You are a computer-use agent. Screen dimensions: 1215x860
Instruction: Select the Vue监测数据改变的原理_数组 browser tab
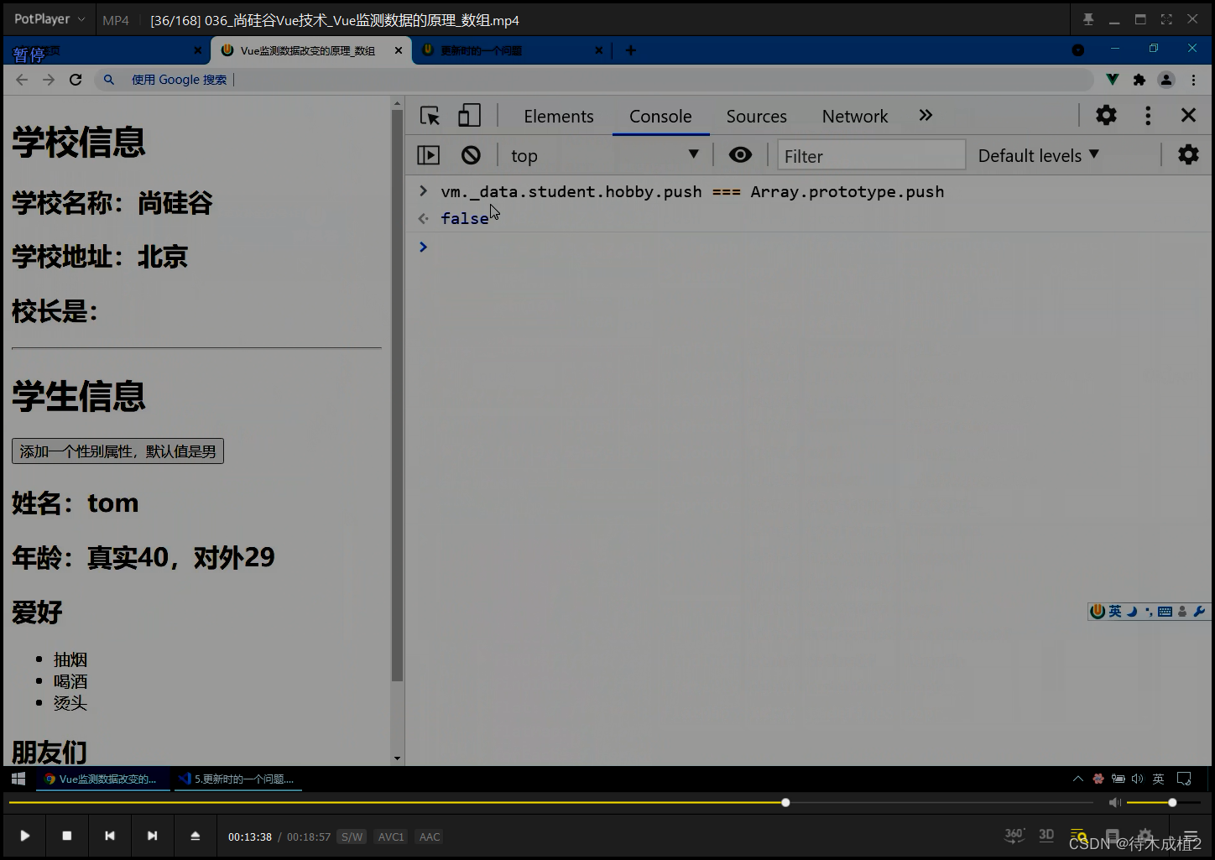click(307, 50)
